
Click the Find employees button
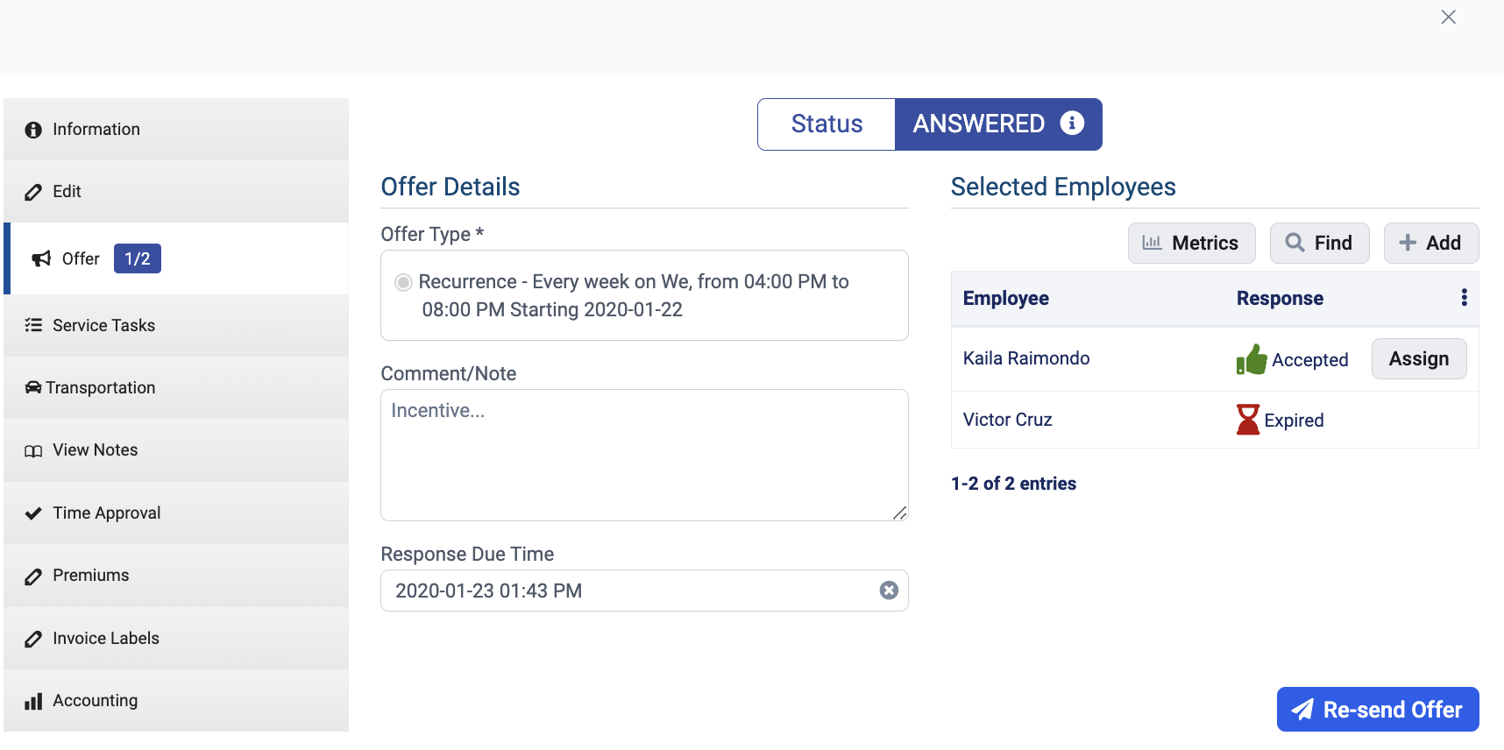(1319, 243)
